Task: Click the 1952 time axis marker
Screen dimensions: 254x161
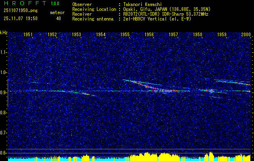Action: (52, 34)
